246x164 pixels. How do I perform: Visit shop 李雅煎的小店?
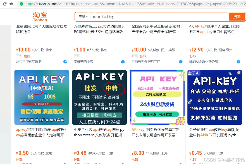[x=83, y=62]
